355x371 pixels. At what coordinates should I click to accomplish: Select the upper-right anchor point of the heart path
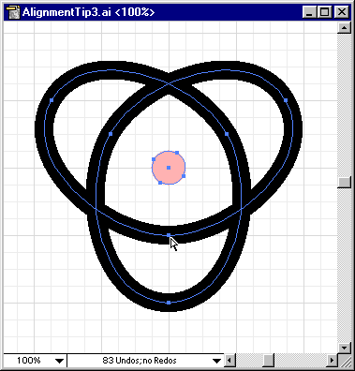286,100
